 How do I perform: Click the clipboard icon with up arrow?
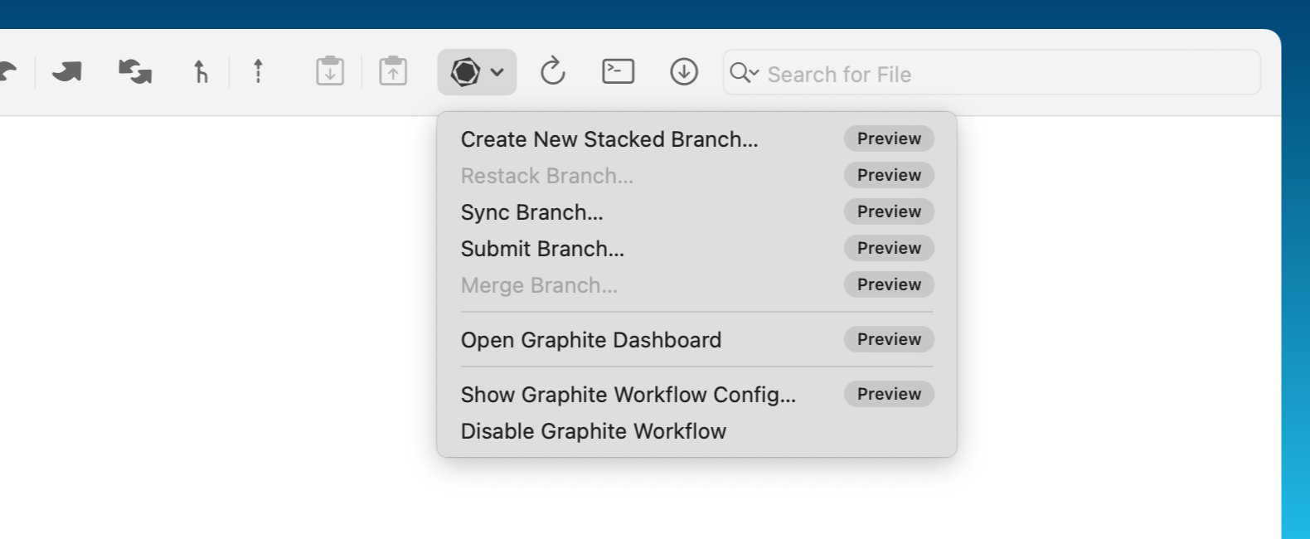pyautogui.click(x=393, y=72)
